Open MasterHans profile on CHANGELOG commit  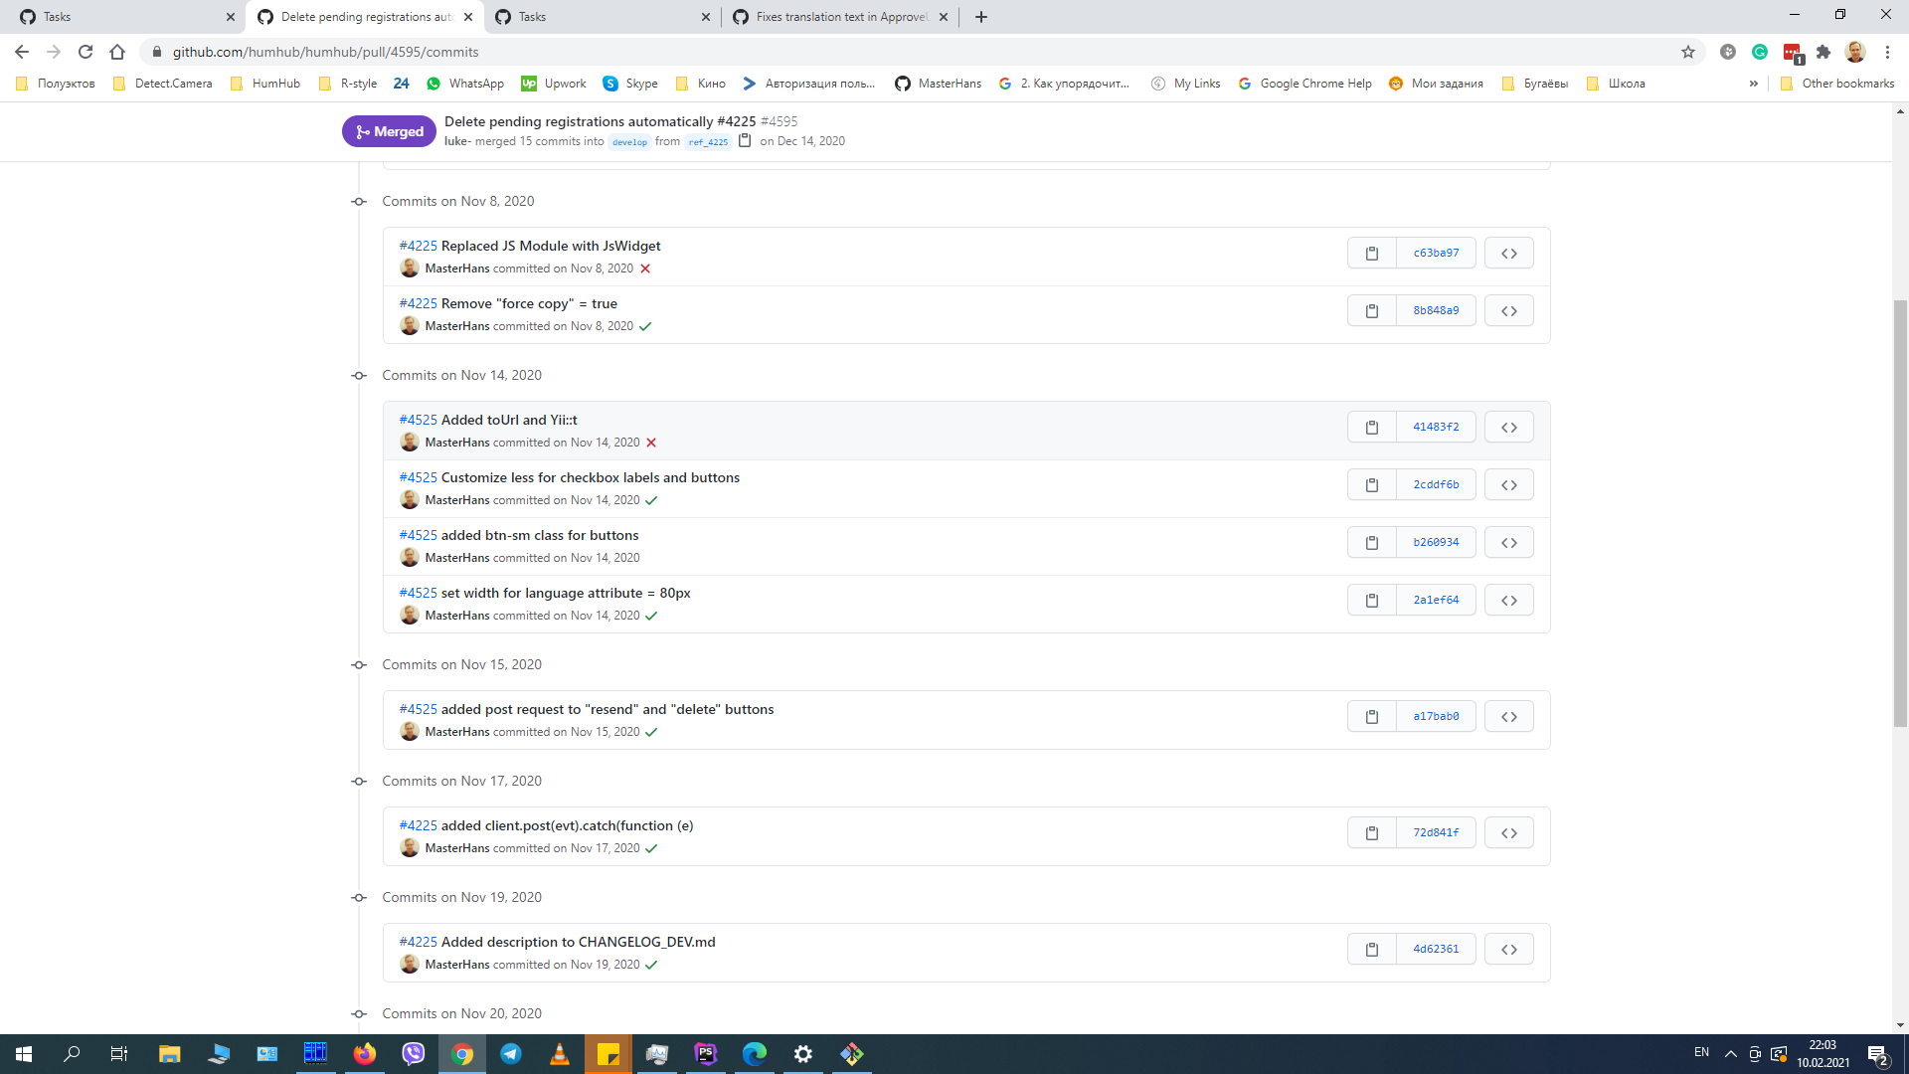pyautogui.click(x=457, y=965)
